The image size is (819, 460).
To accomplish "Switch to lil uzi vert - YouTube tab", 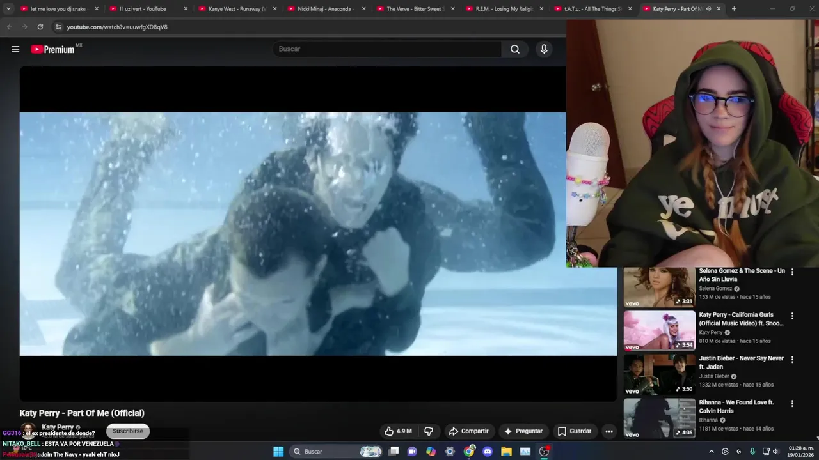I will [x=148, y=9].
